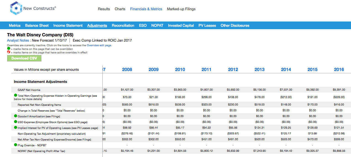The width and height of the screenshot is (351, 157).
Task: Open the Other Disclosures tab
Action: tap(235, 25)
